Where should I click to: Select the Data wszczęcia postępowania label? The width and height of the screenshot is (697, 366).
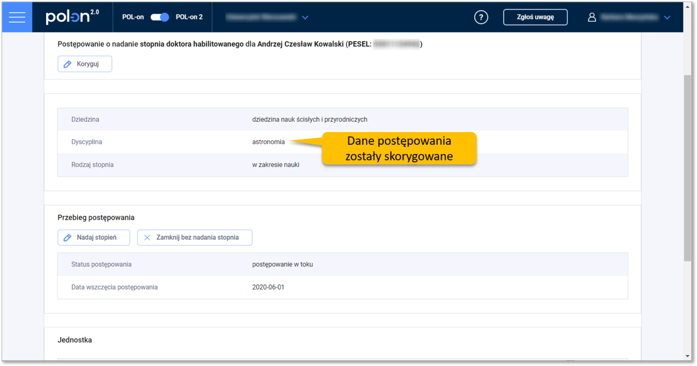[114, 287]
